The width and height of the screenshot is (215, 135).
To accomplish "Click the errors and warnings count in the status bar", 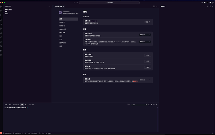I will click(41, 133).
